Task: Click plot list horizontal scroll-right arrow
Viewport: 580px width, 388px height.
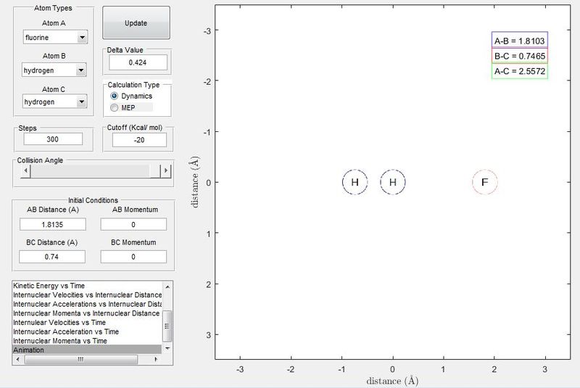Action: pyautogui.click(x=156, y=359)
